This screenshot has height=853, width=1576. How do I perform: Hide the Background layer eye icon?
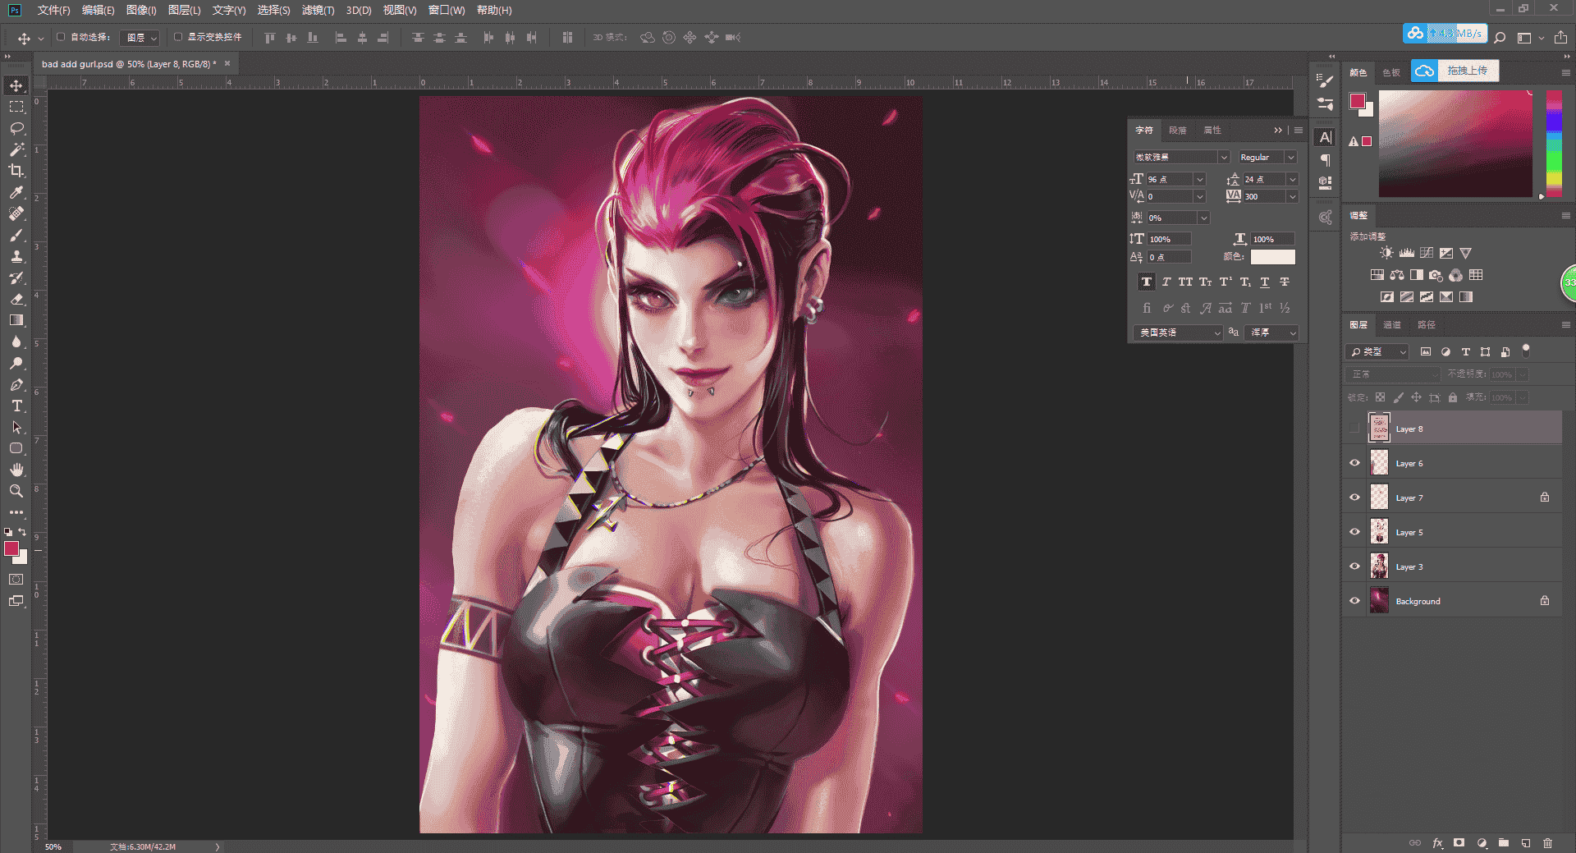pyautogui.click(x=1355, y=601)
